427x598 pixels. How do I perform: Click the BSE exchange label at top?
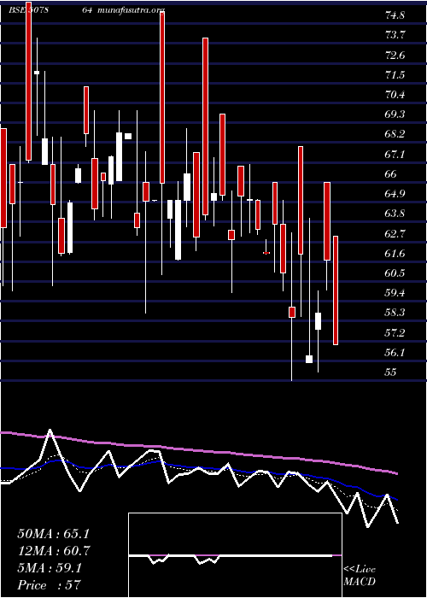point(16,10)
